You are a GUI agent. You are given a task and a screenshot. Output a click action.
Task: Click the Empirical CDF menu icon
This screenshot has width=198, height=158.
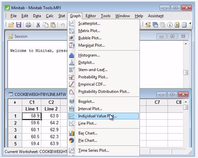72,84
